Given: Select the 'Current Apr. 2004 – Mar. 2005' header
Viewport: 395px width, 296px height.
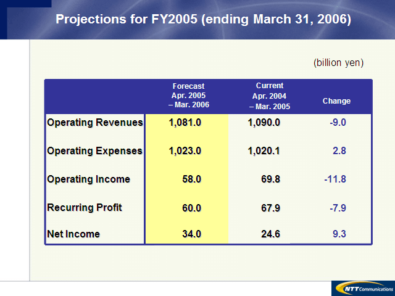Looking at the screenshot, I should coord(270,96).
